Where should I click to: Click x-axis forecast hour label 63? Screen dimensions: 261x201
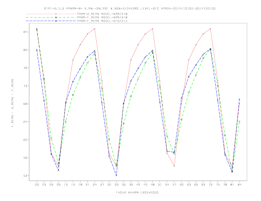189,185
